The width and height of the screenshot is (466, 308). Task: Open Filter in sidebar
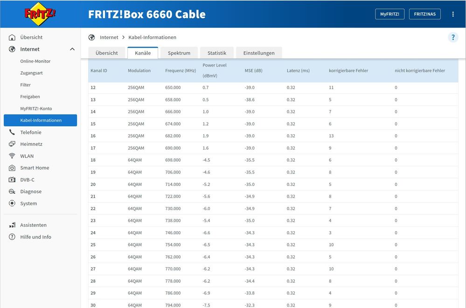coord(26,85)
